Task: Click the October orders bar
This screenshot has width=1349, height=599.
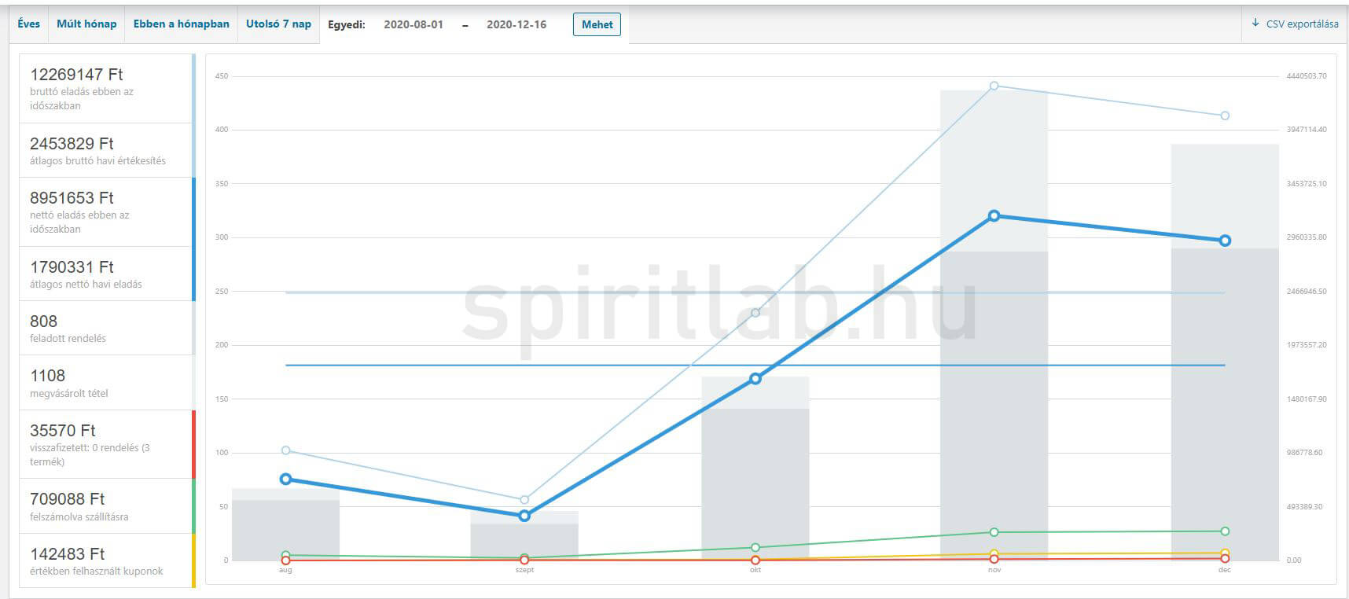Action: pyautogui.click(x=755, y=484)
